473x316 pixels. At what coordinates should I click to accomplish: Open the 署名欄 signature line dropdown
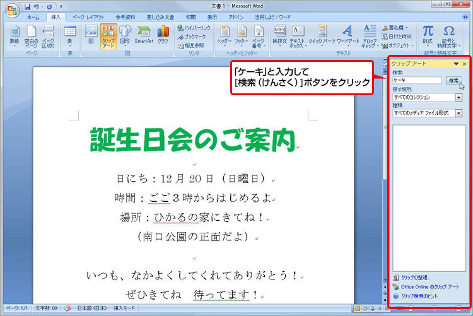[x=395, y=28]
